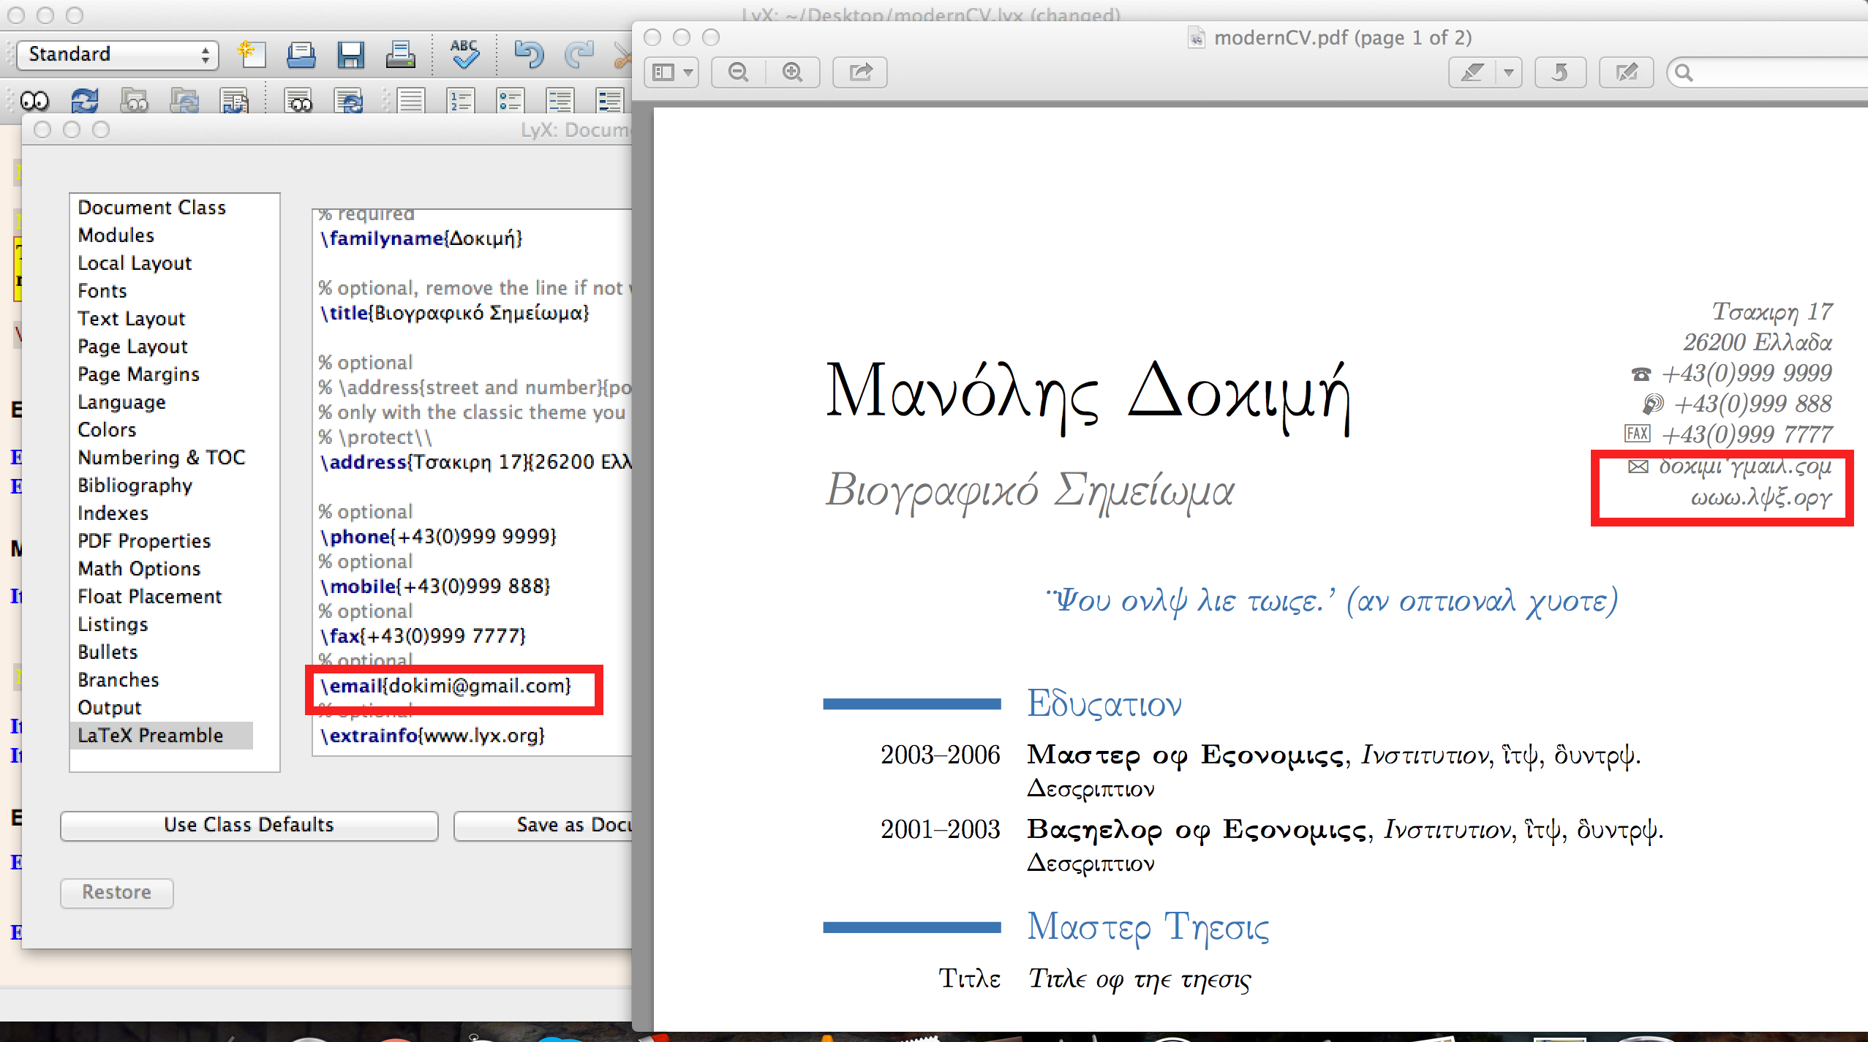The image size is (1868, 1042).
Task: Click the update document refresh icon
Action: click(84, 100)
